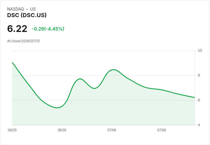Click the NASDAQ exchange label
The height and width of the screenshot is (145, 210).
(x=15, y=9)
